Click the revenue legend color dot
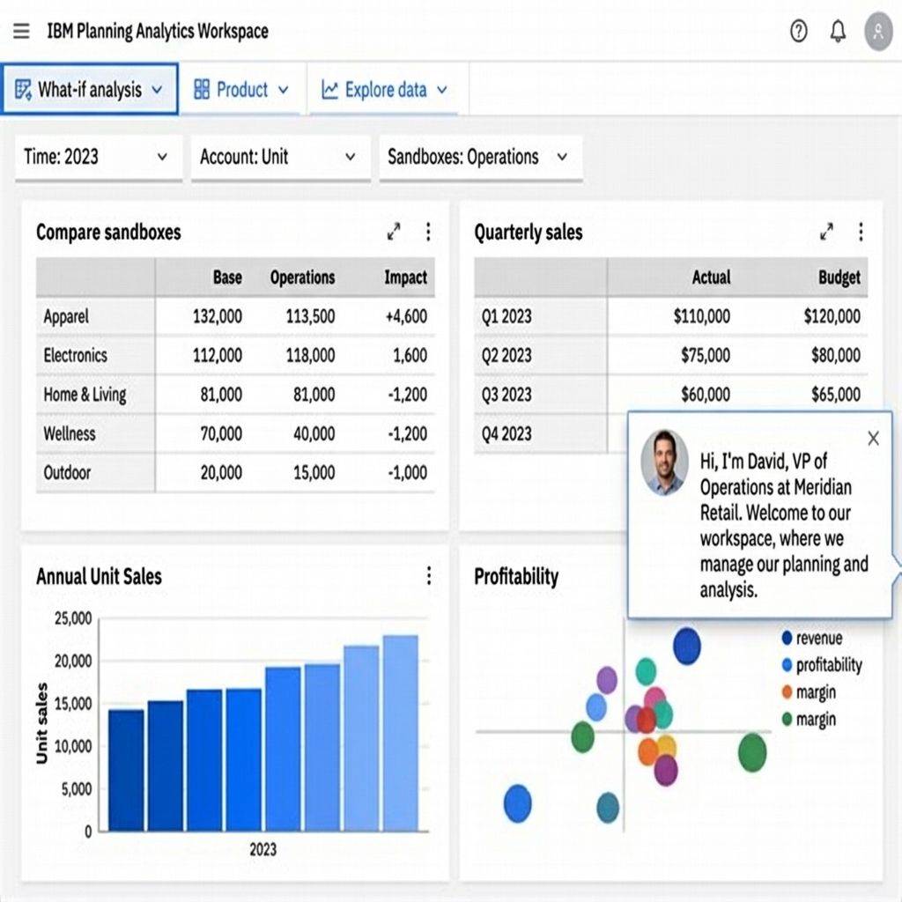The height and width of the screenshot is (902, 902). tap(787, 639)
